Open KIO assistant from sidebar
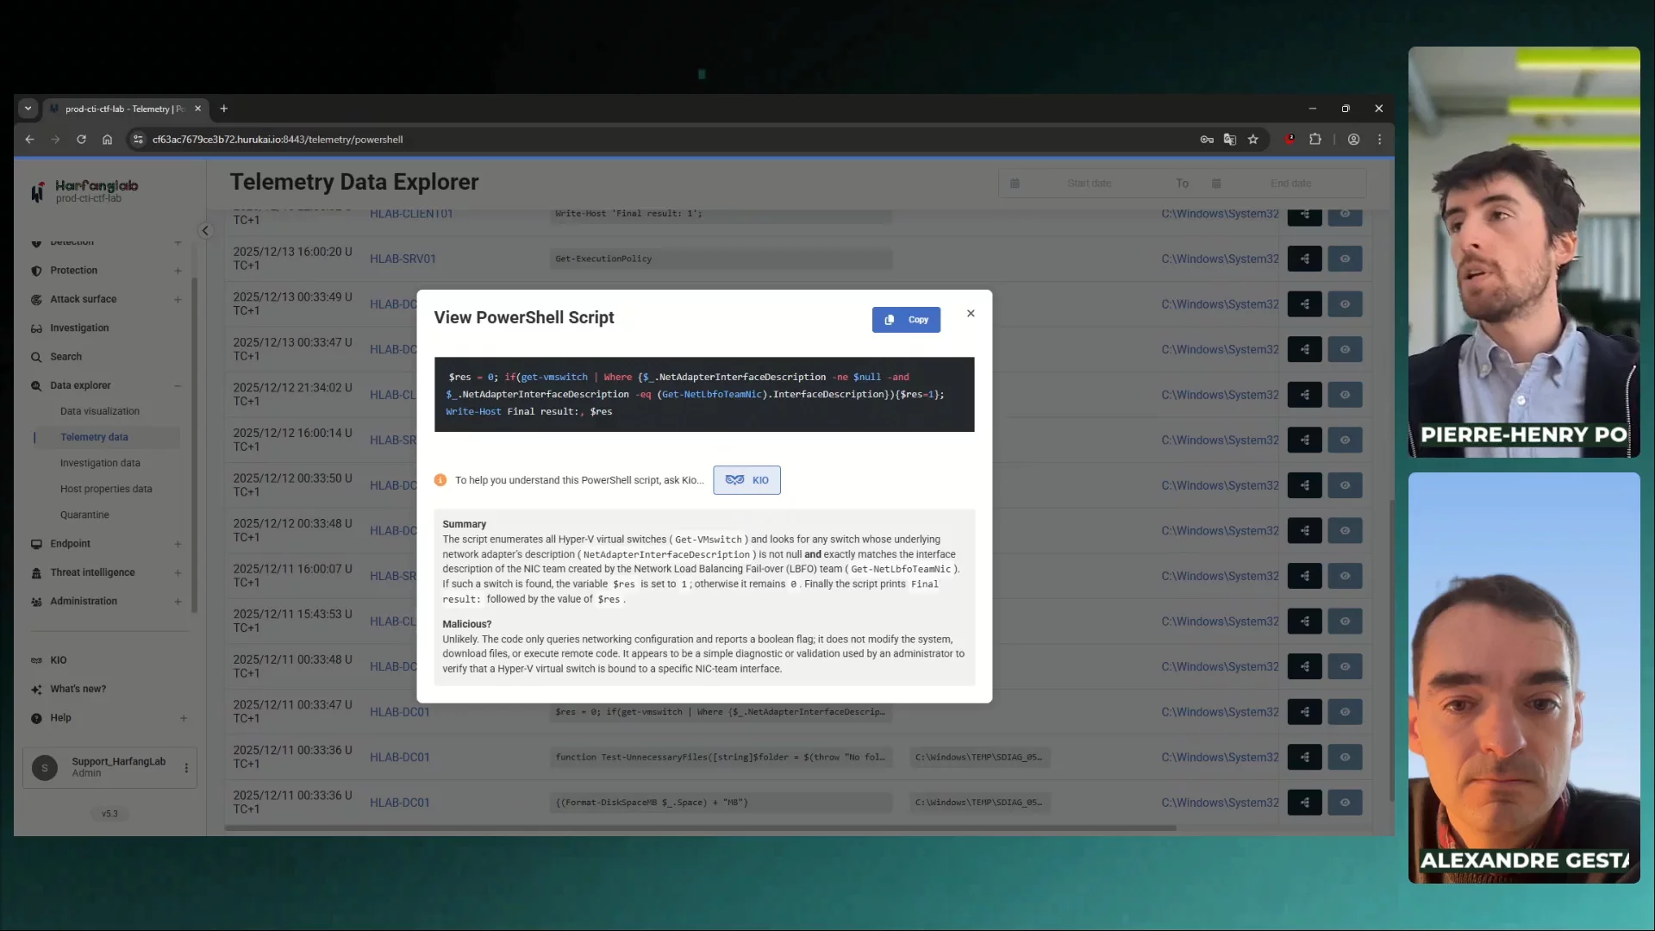The height and width of the screenshot is (931, 1655). coord(58,660)
